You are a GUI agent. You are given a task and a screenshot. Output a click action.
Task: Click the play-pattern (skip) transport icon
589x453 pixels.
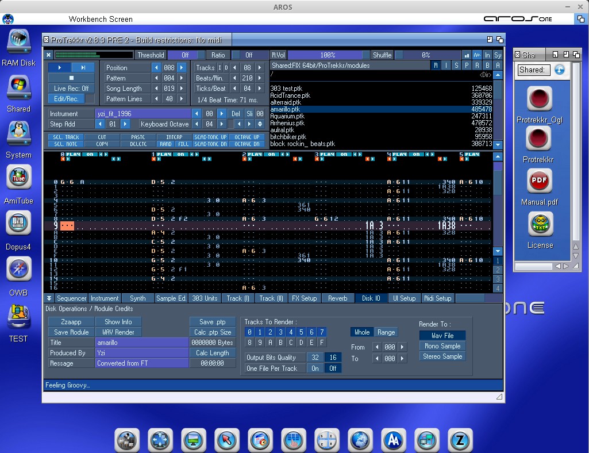coord(83,67)
